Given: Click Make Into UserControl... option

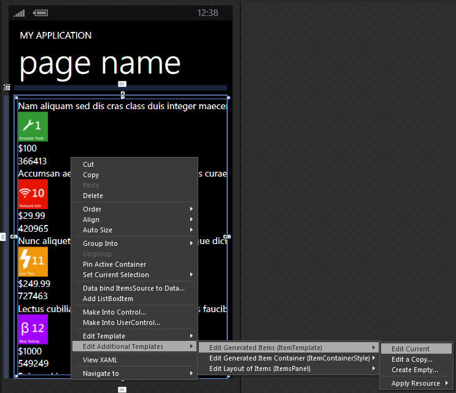Looking at the screenshot, I should [121, 322].
